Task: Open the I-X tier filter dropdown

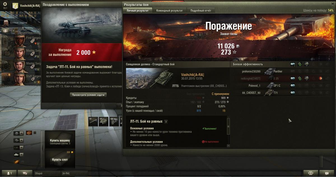Action: (x=18, y=148)
